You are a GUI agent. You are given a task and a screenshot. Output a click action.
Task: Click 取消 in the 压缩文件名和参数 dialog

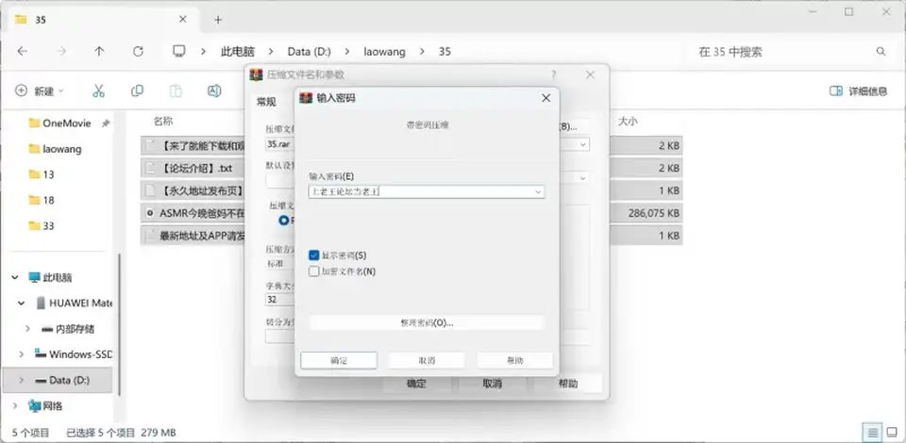[x=493, y=384]
